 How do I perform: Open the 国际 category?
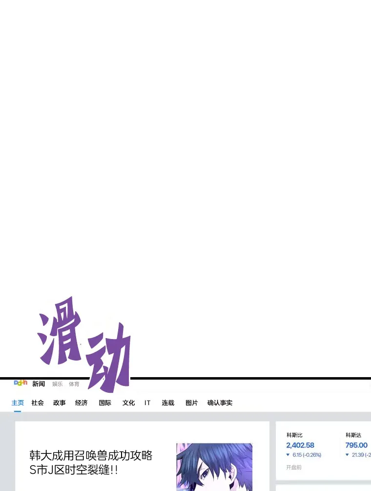pos(105,403)
